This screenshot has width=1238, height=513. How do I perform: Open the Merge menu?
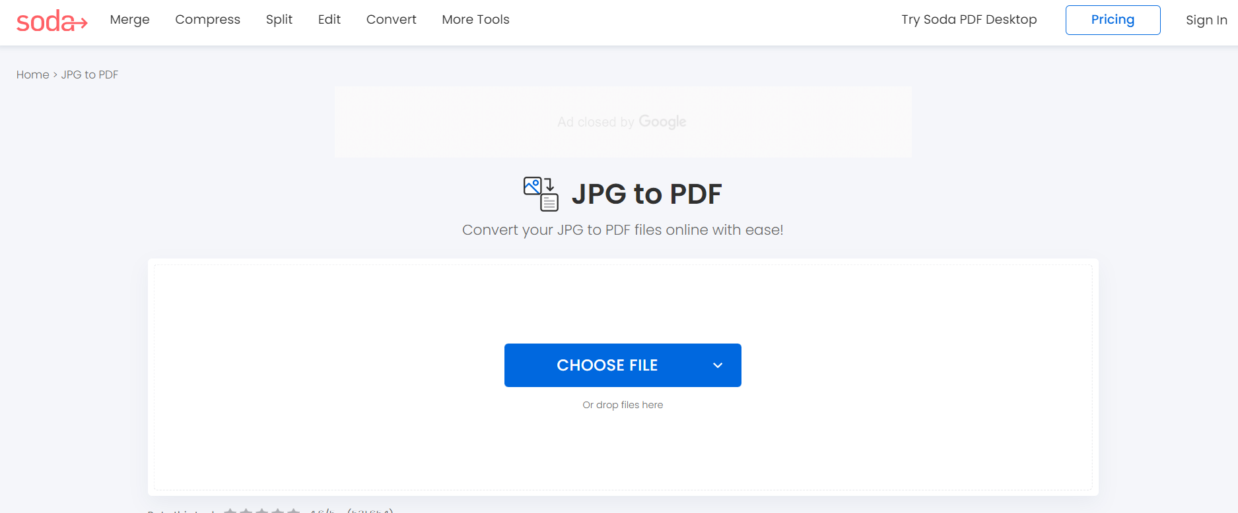(x=130, y=20)
